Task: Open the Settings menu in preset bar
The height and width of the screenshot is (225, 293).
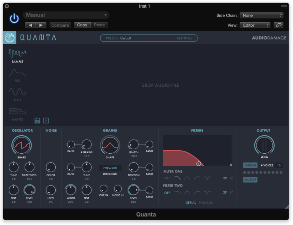Action: (184, 38)
